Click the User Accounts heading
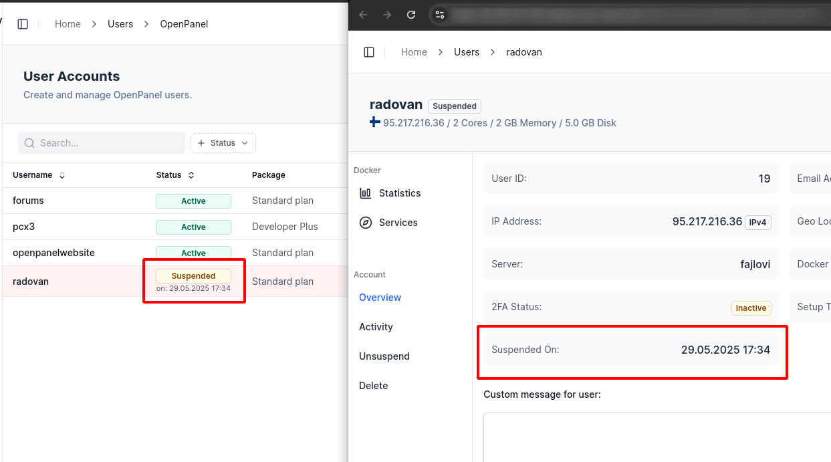This screenshot has width=831, height=462. (72, 76)
